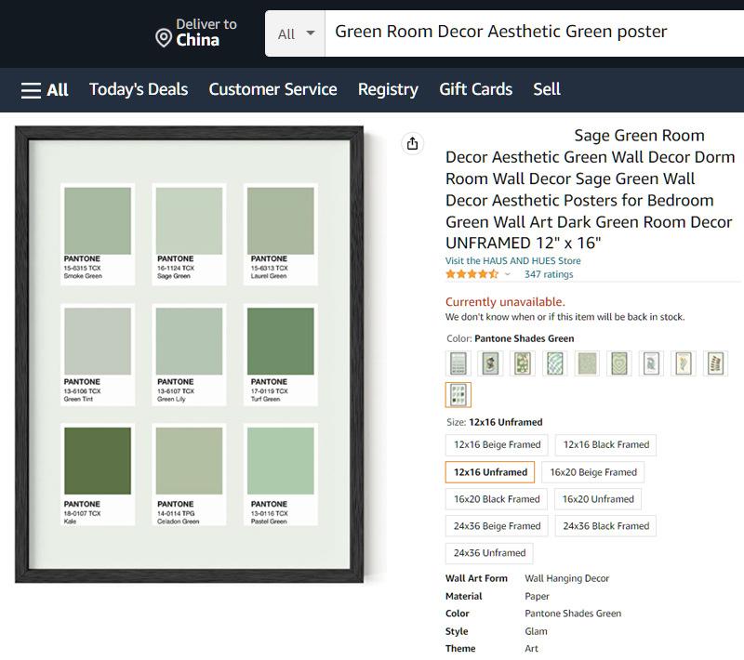Pick the seventh color variant thumbnail
Viewport: 744px width, 660px height.
pyautogui.click(x=651, y=363)
